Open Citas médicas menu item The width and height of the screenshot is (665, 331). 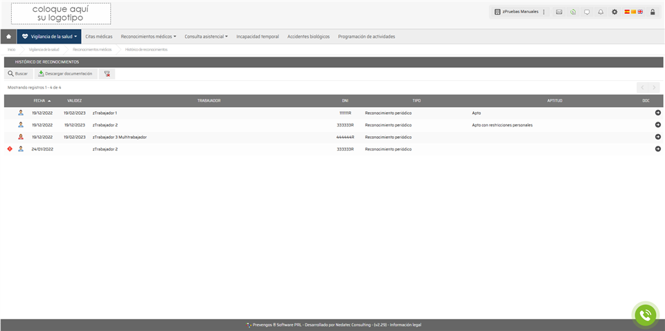click(98, 37)
